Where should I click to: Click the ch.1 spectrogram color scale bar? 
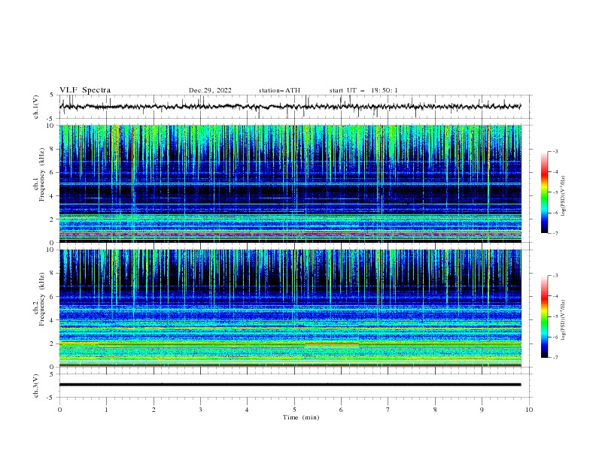point(544,192)
